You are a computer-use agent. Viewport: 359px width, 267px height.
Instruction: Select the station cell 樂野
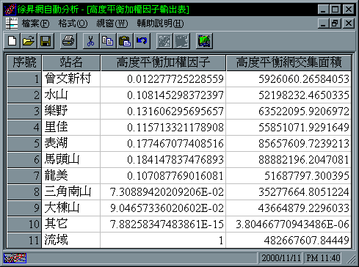point(71,111)
